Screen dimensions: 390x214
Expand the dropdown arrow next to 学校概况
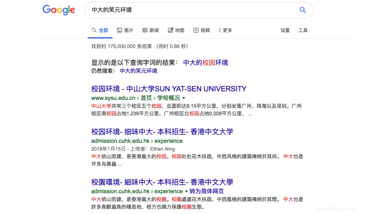click(184, 98)
